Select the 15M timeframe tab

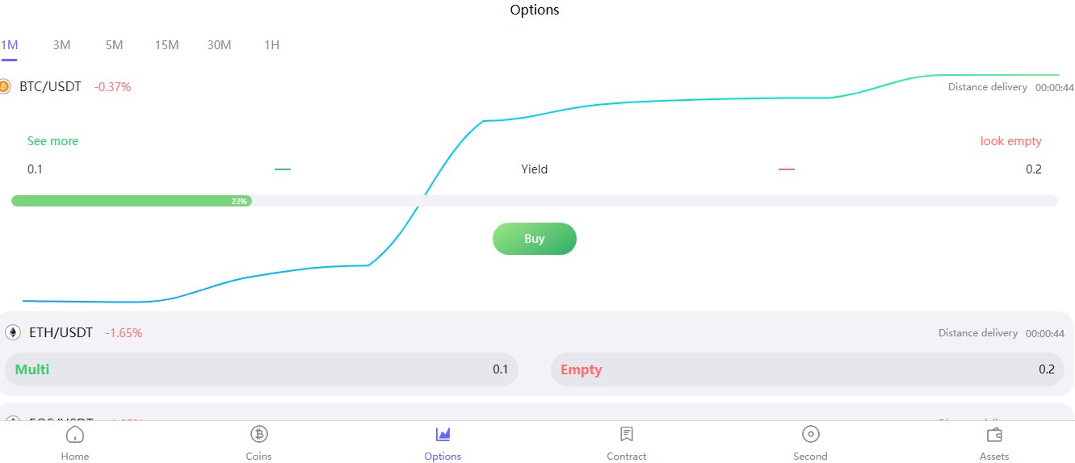[166, 45]
